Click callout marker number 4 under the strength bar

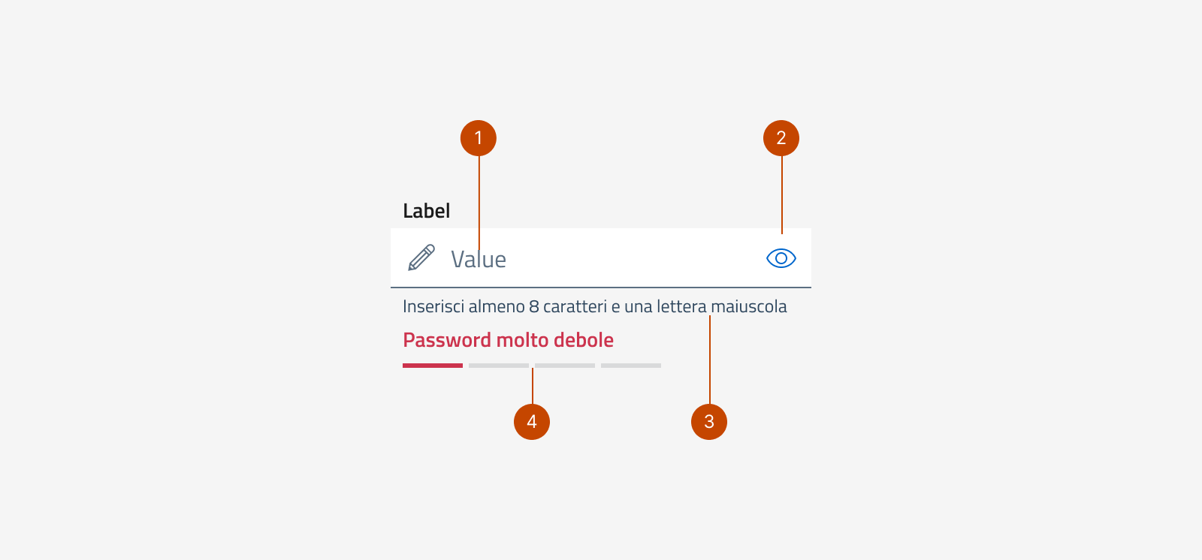click(532, 421)
